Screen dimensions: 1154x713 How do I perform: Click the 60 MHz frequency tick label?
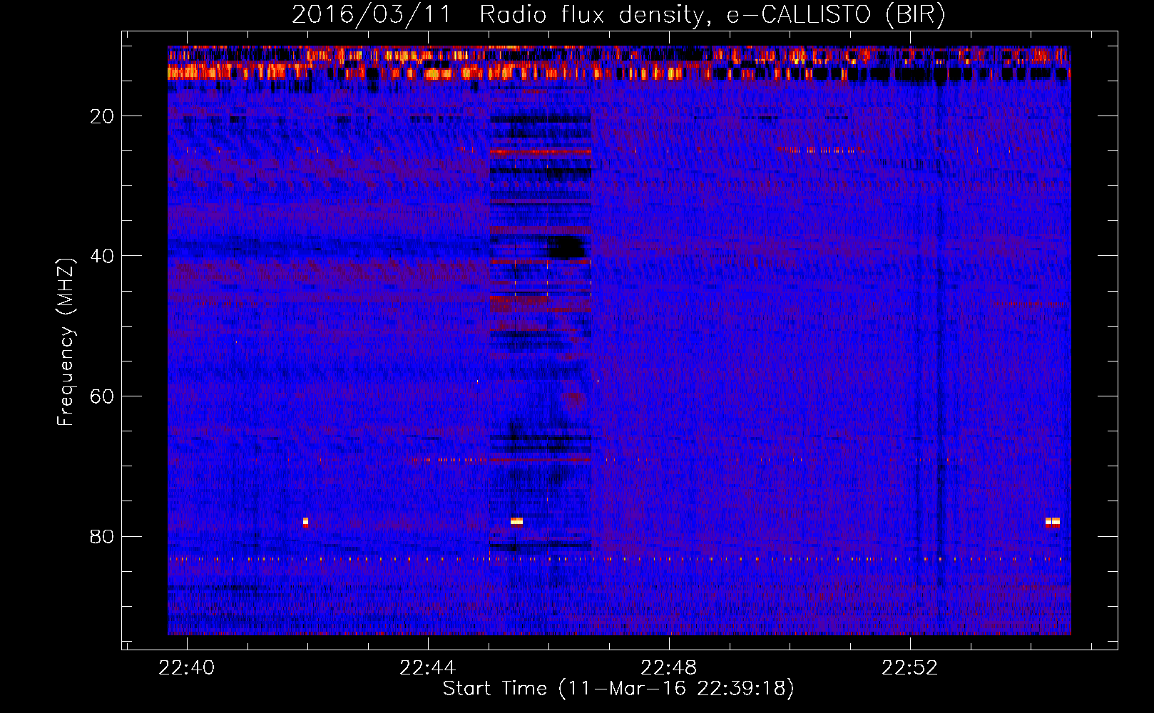pos(103,396)
